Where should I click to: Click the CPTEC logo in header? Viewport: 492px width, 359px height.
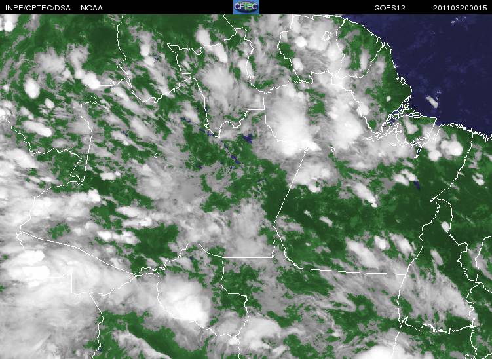click(x=246, y=7)
